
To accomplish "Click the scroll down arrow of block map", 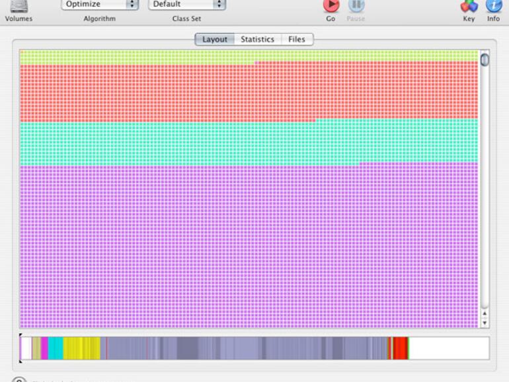I will click(485, 323).
